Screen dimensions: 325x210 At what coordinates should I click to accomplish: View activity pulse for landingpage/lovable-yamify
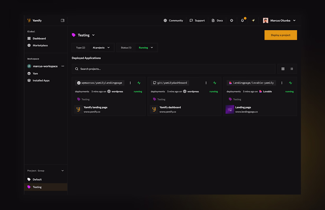291,83
